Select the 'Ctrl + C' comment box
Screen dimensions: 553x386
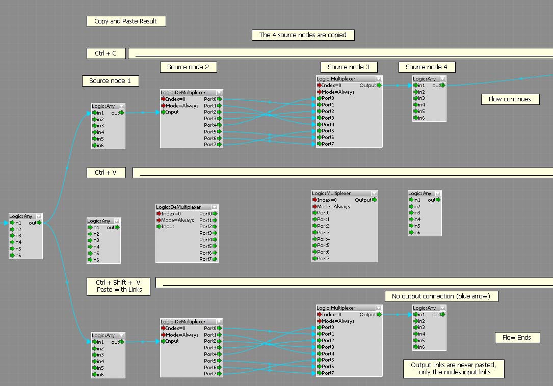tap(106, 53)
